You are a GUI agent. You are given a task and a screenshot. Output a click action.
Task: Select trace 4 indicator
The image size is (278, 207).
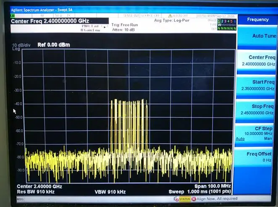pos(228,21)
